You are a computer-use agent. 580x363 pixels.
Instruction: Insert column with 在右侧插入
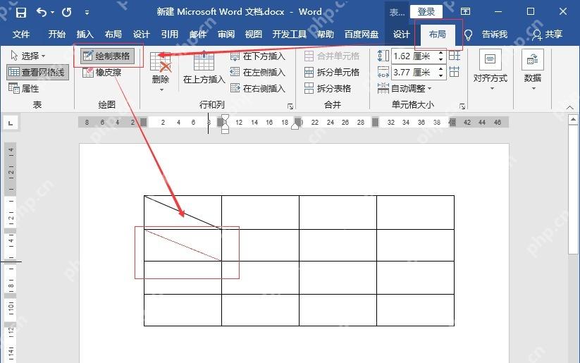coord(258,88)
